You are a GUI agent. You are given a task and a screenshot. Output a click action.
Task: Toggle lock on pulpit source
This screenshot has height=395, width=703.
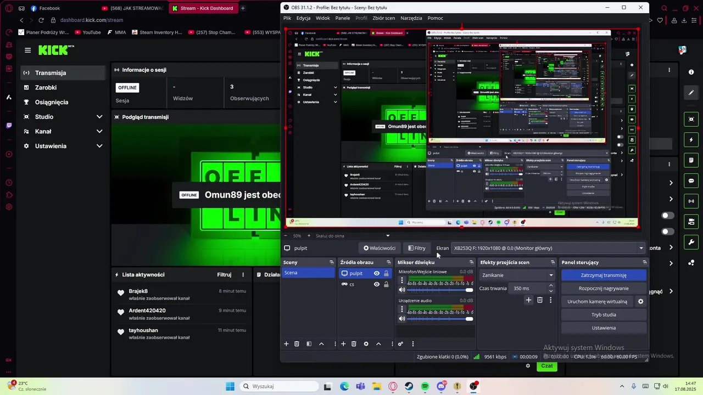[x=386, y=273]
